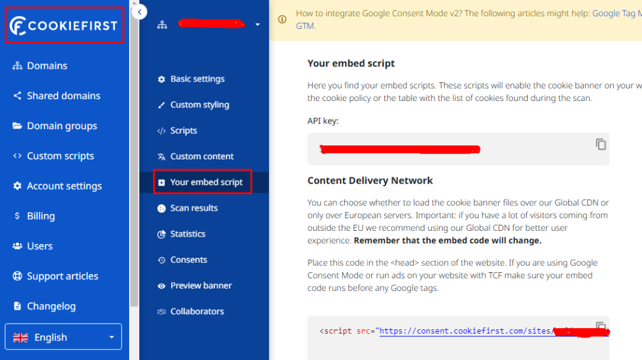Click the Scan results cookie icon
Screen dimensions: 642x360
(161, 208)
